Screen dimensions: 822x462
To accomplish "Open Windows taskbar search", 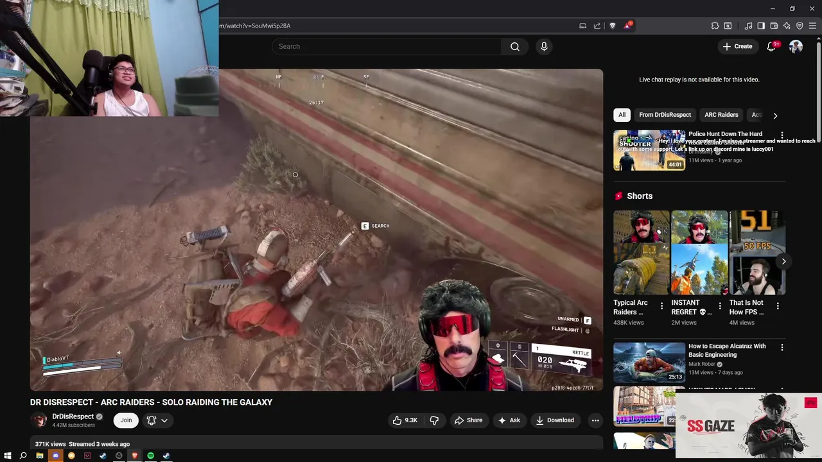I will click(23, 456).
